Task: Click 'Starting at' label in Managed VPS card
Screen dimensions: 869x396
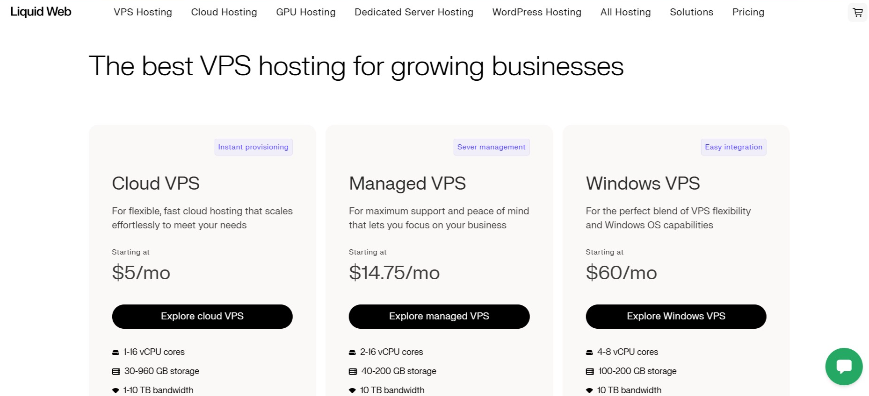Action: [368, 252]
